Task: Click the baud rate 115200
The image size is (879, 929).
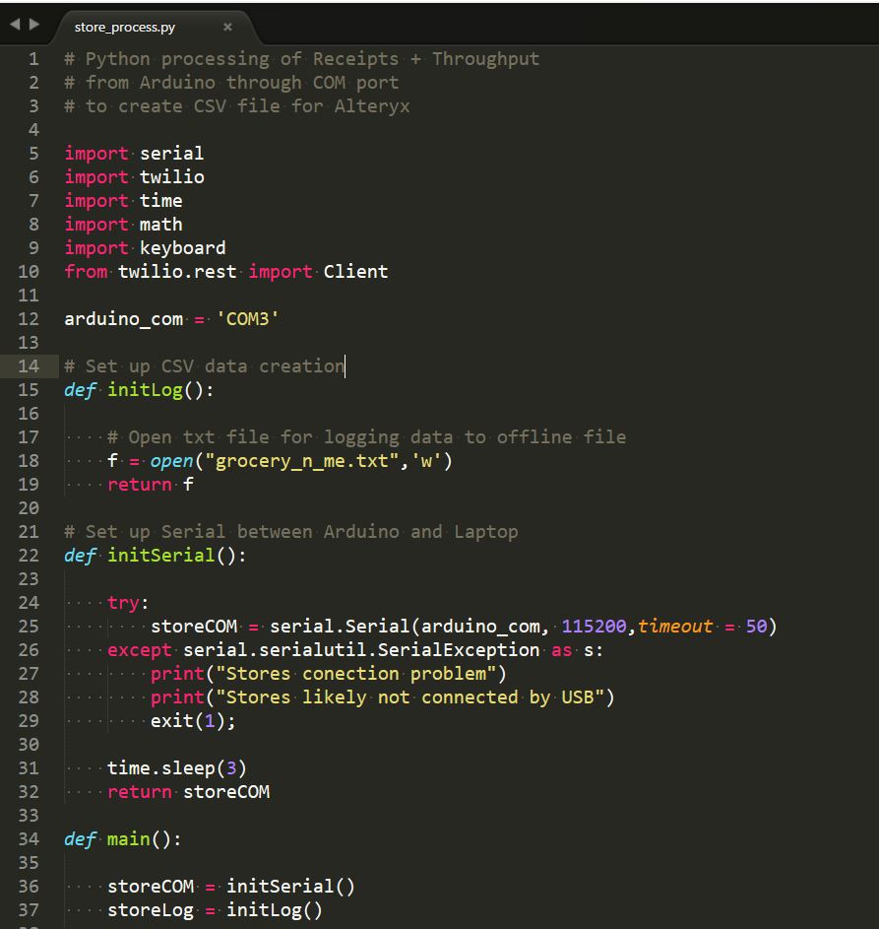Action: 594,627
